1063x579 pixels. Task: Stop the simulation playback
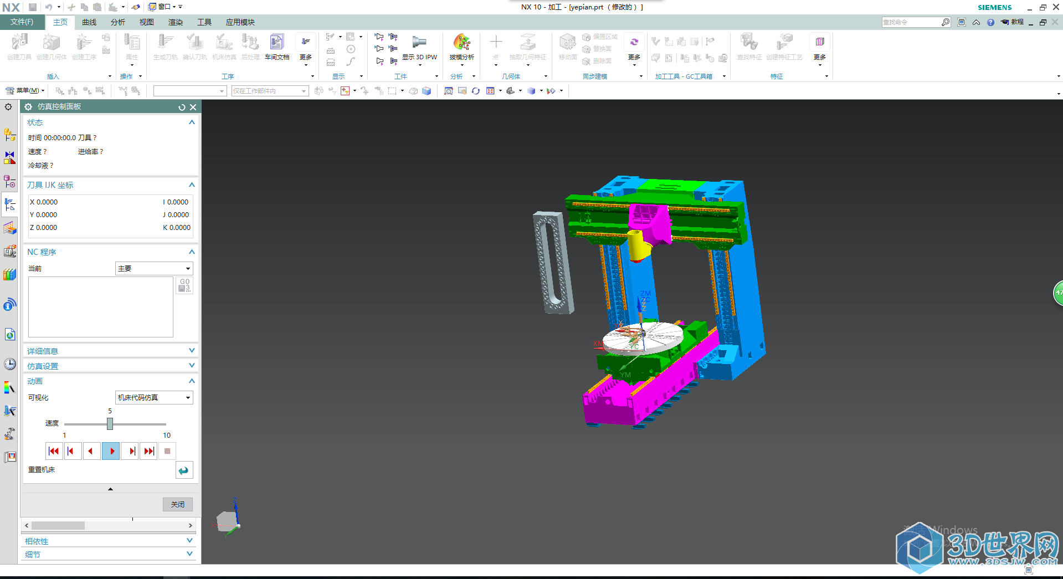167,451
